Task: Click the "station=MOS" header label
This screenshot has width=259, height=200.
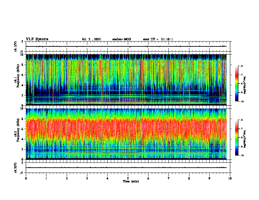Action: point(122,39)
